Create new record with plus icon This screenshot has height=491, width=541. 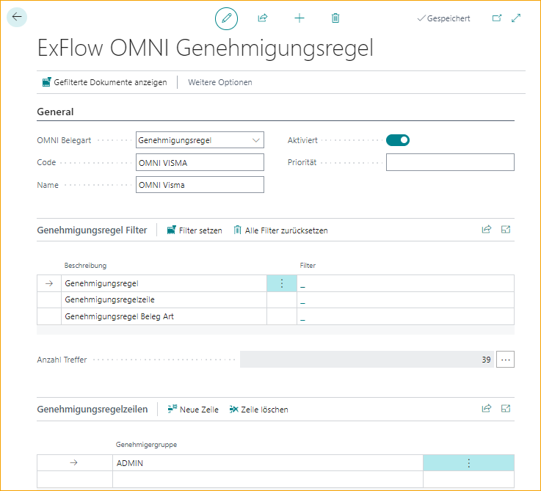pyautogui.click(x=299, y=18)
